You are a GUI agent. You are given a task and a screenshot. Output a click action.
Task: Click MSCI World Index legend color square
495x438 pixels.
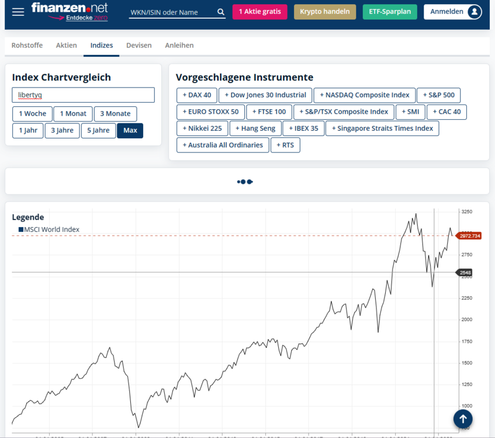pos(21,230)
